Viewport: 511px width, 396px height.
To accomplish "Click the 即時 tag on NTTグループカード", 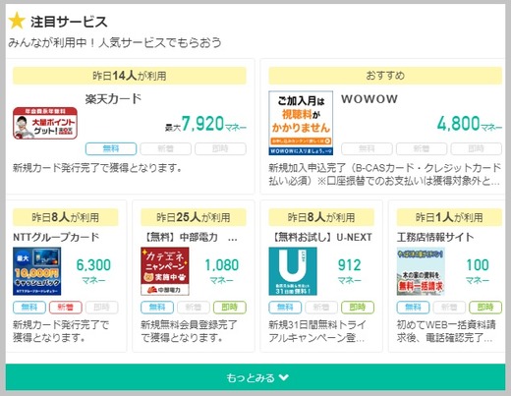I will click(102, 308).
